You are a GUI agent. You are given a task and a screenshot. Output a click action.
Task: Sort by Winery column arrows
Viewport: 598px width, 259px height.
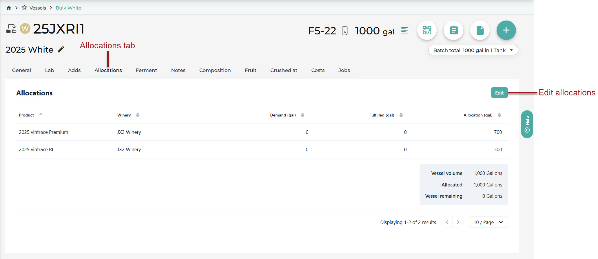[x=138, y=115]
